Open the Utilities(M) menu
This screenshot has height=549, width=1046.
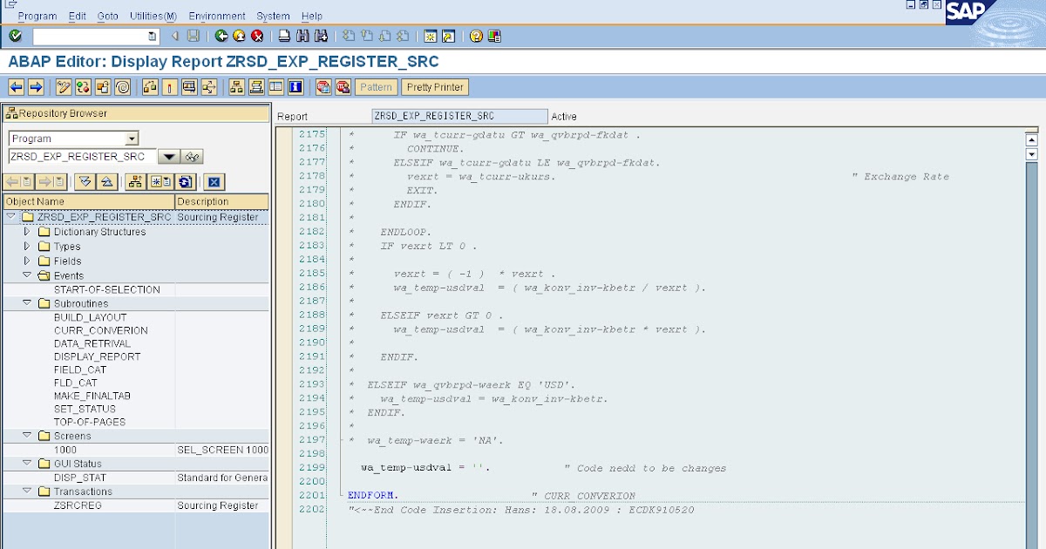click(x=153, y=16)
